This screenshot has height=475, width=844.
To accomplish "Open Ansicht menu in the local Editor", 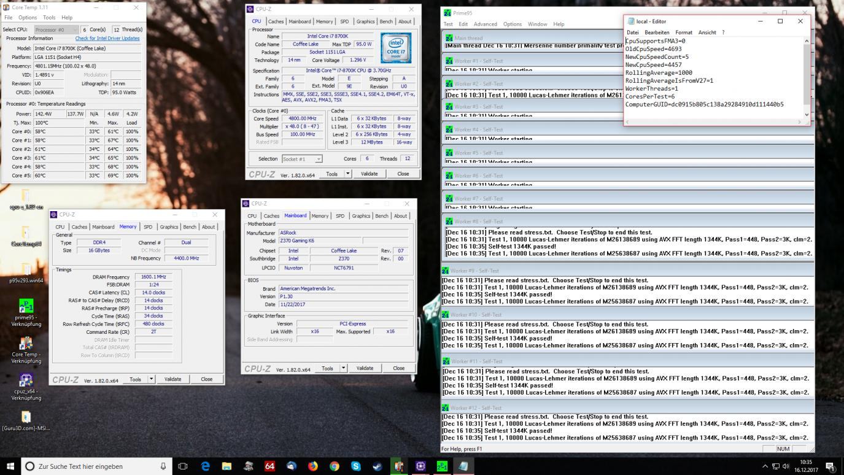I will [x=707, y=32].
